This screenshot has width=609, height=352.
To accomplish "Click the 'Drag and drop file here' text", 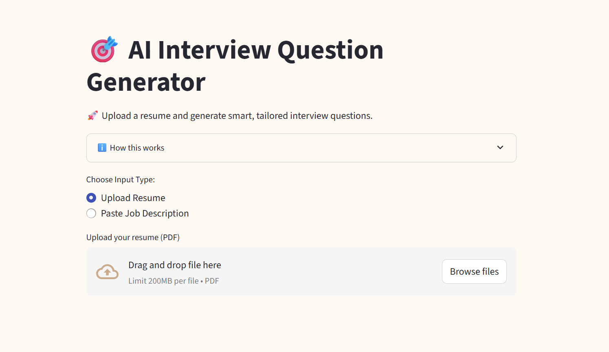I will point(175,265).
